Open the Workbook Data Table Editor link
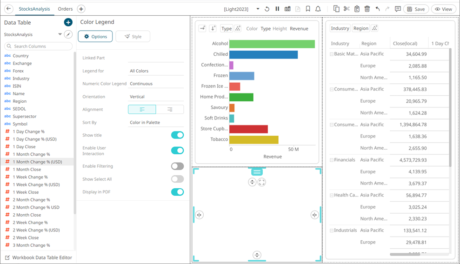Image resolution: width=460 pixels, height=264 pixels. click(42, 257)
